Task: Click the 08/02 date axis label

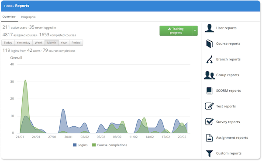Action: click(117, 137)
